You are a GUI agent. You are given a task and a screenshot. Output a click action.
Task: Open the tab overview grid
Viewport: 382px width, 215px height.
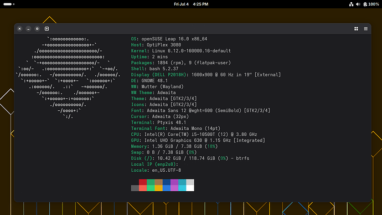pos(356,29)
